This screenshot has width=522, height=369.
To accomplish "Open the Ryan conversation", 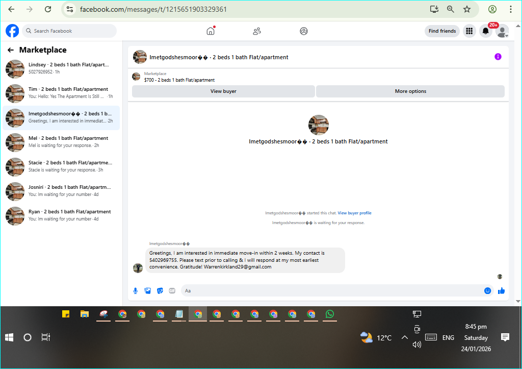I will point(61,216).
